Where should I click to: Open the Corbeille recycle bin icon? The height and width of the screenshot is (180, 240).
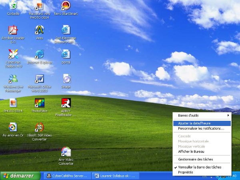14,6
